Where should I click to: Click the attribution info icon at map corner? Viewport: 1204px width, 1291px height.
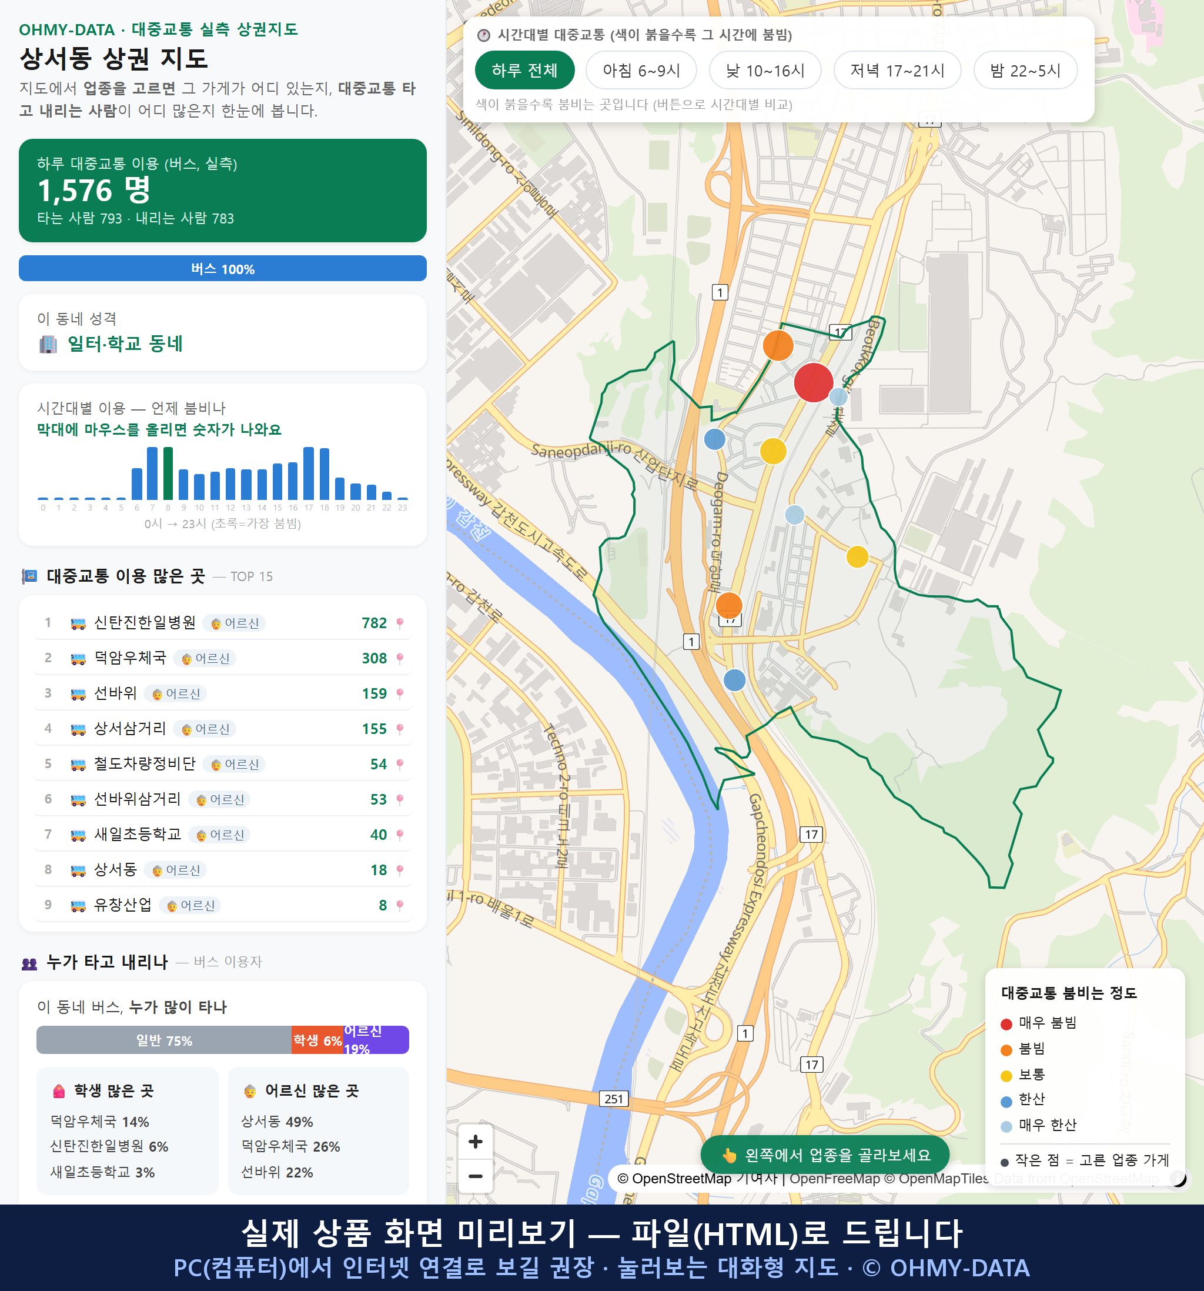(1178, 1179)
